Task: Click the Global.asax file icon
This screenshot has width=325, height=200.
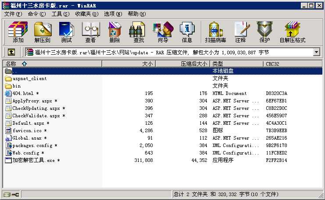Action: click(x=8, y=138)
